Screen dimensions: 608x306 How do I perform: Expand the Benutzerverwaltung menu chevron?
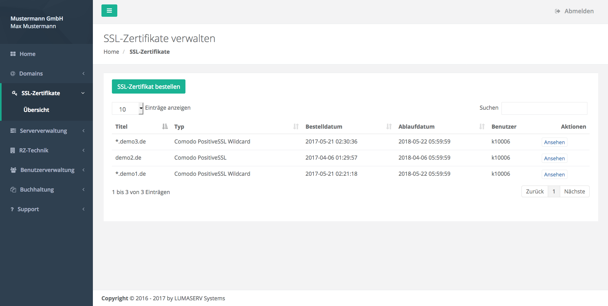(83, 170)
